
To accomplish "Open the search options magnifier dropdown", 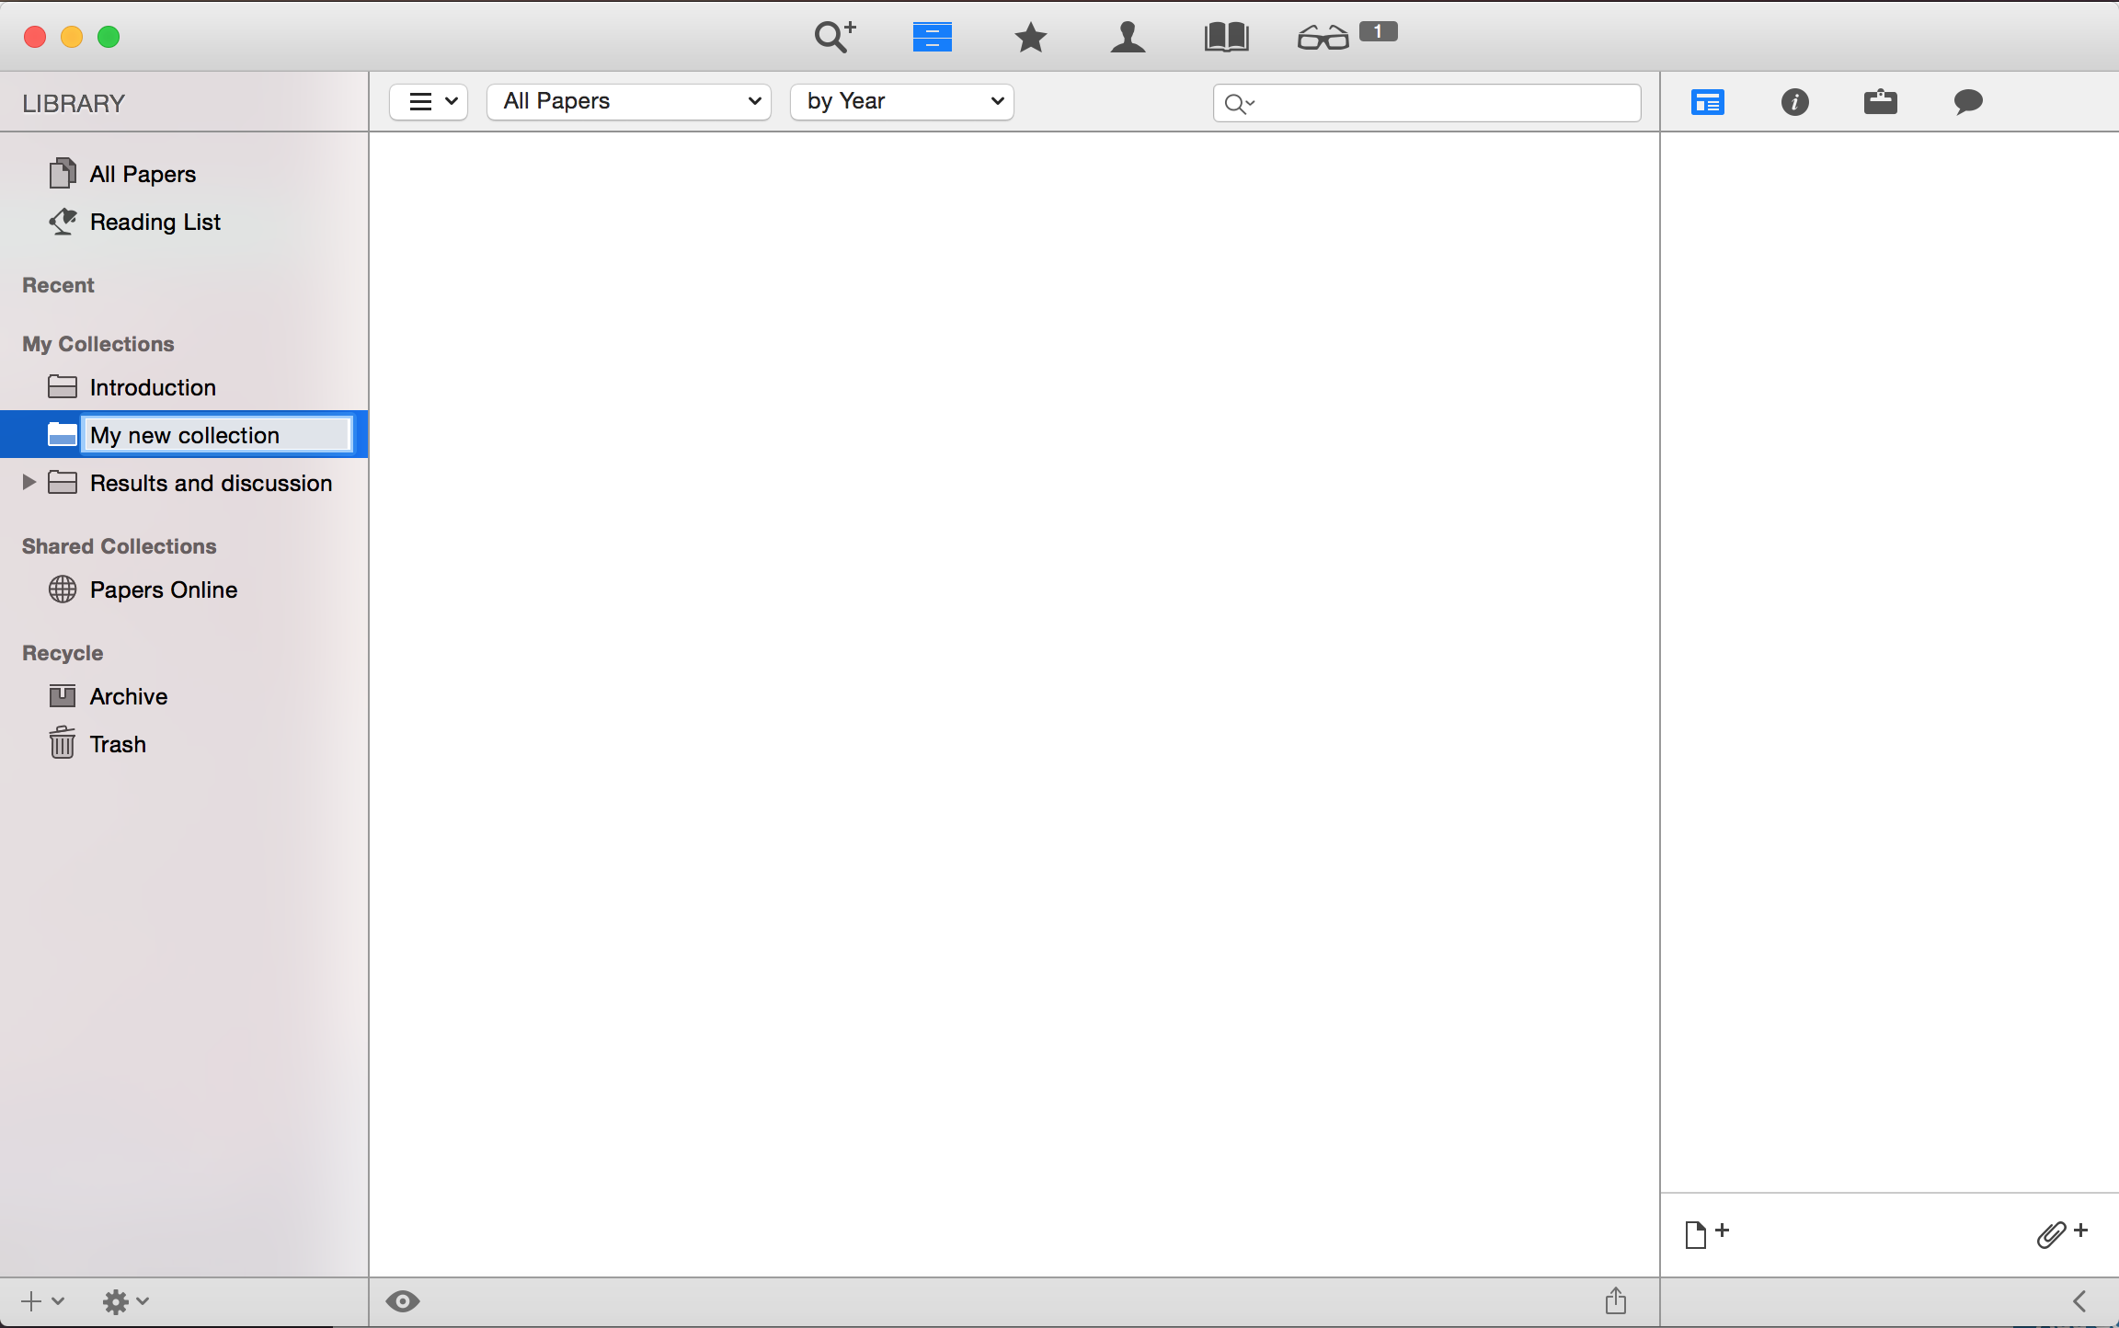I will pyautogui.click(x=1240, y=104).
